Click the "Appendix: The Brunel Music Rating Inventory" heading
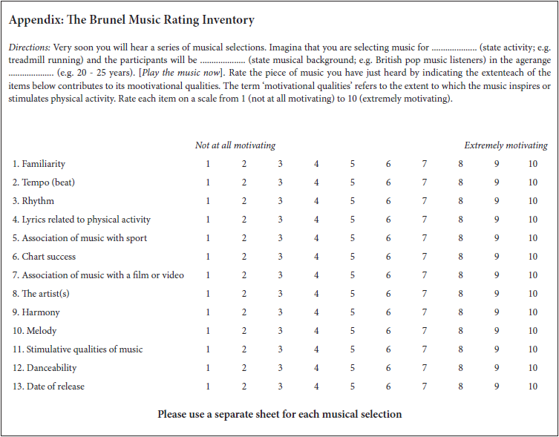The width and height of the screenshot is (559, 437). [131, 20]
